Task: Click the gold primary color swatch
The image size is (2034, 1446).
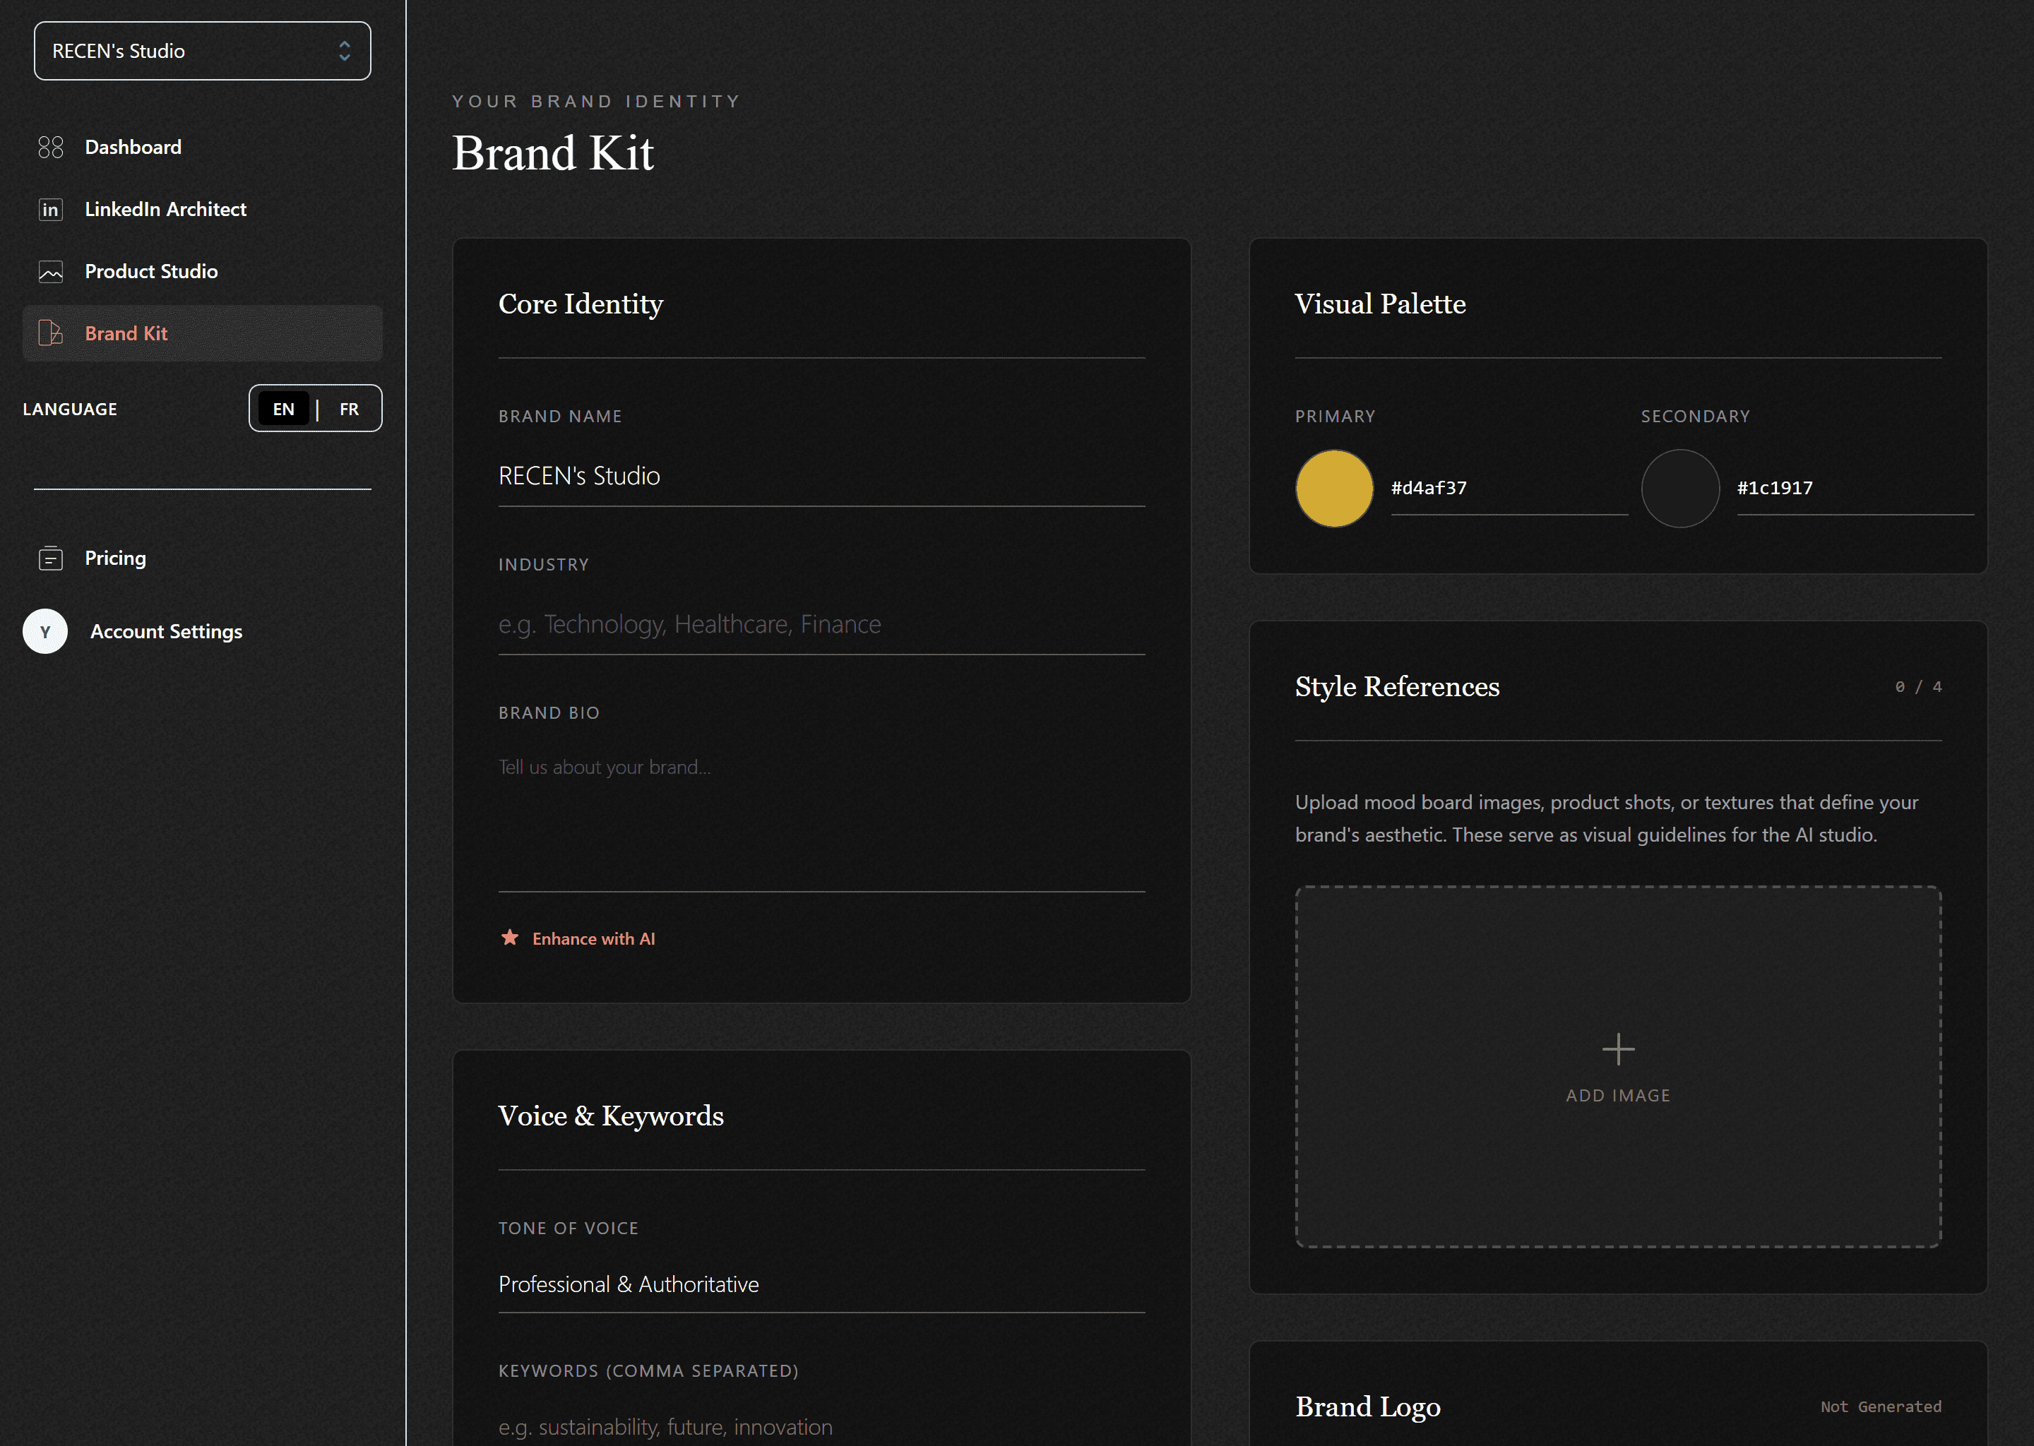Action: pos(1334,488)
